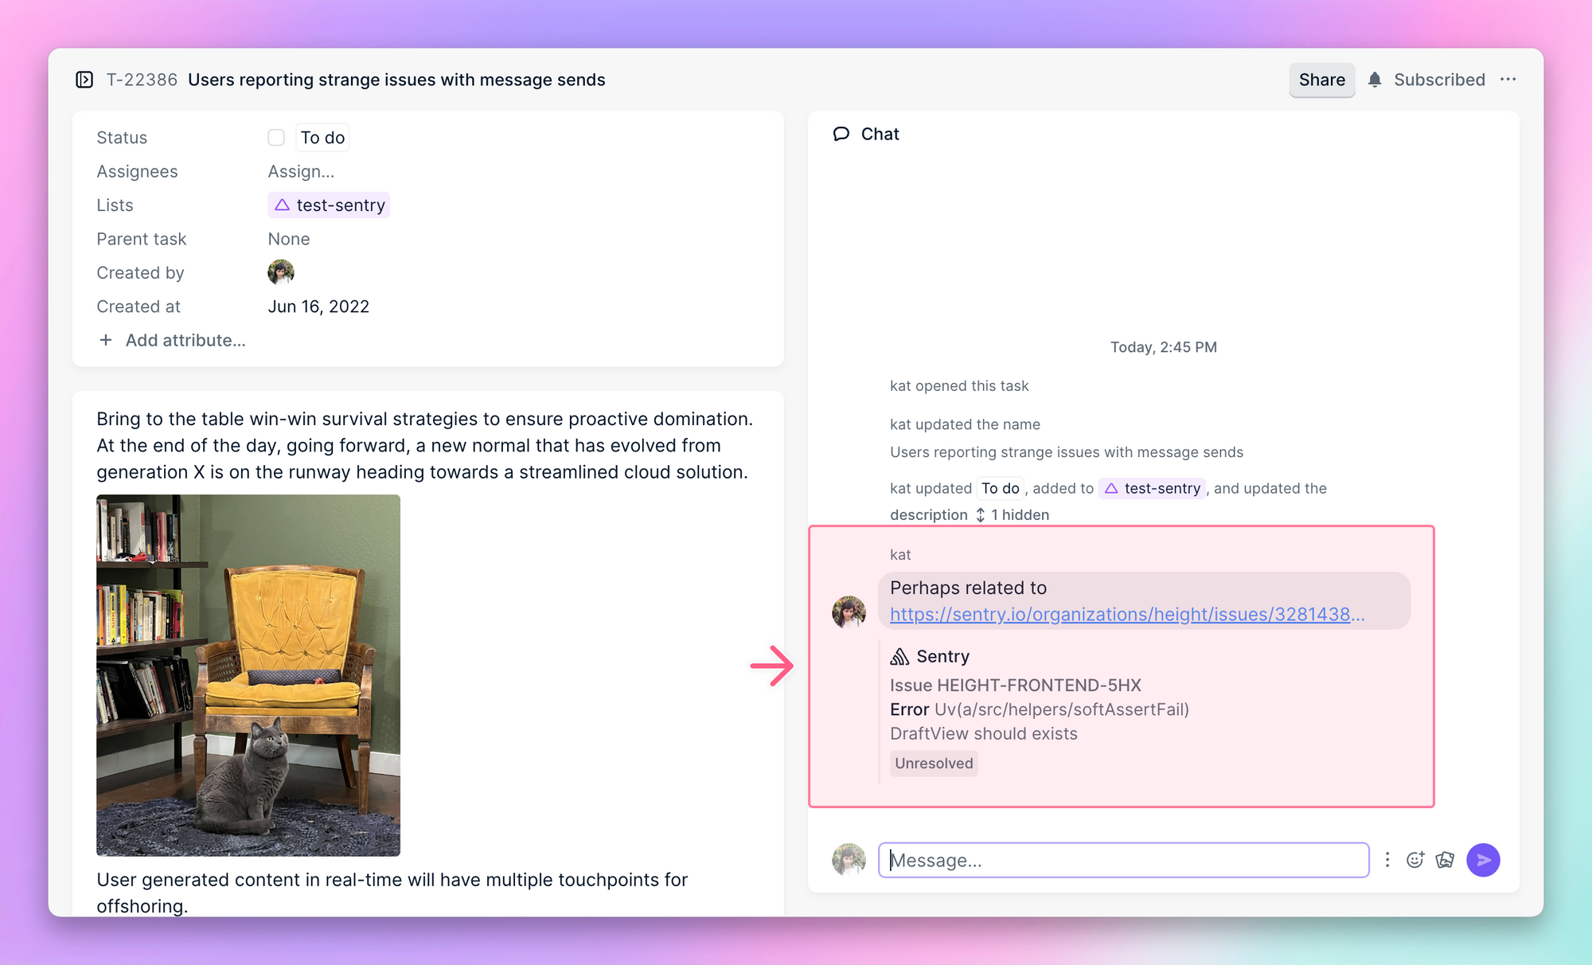
Task: Click the triangle icon in Lists tag
Action: click(x=282, y=205)
